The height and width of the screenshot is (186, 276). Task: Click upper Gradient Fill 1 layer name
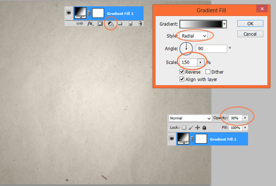tap(120, 13)
